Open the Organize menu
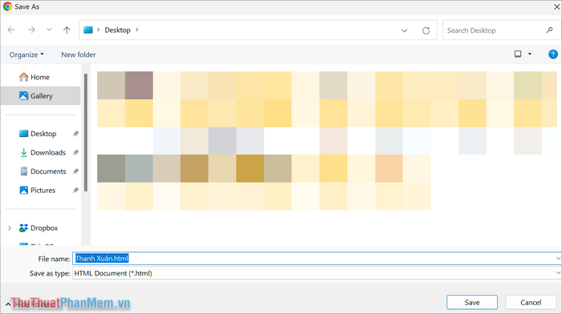The image size is (562, 314). (x=26, y=54)
